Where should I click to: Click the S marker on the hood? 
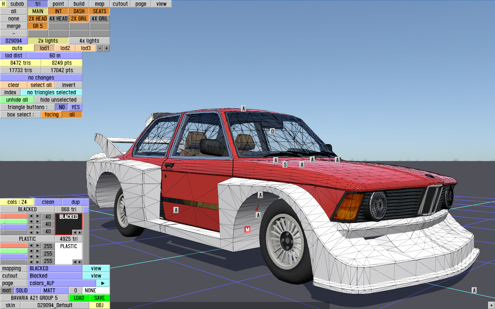[285, 165]
